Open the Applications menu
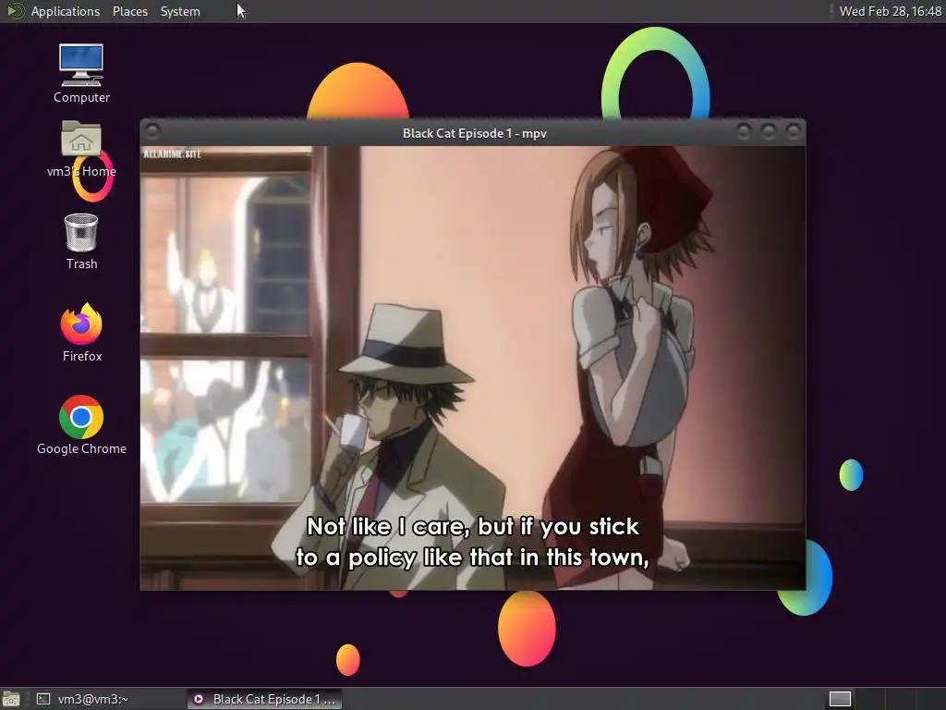The width and height of the screenshot is (946, 710). pyautogui.click(x=66, y=11)
